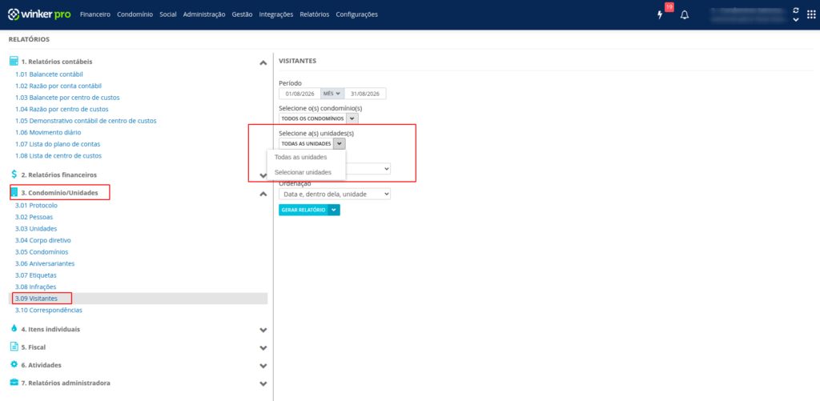Image resolution: width=820 pixels, height=401 pixels.
Task: Open the Financeiro menu
Action: (95, 14)
